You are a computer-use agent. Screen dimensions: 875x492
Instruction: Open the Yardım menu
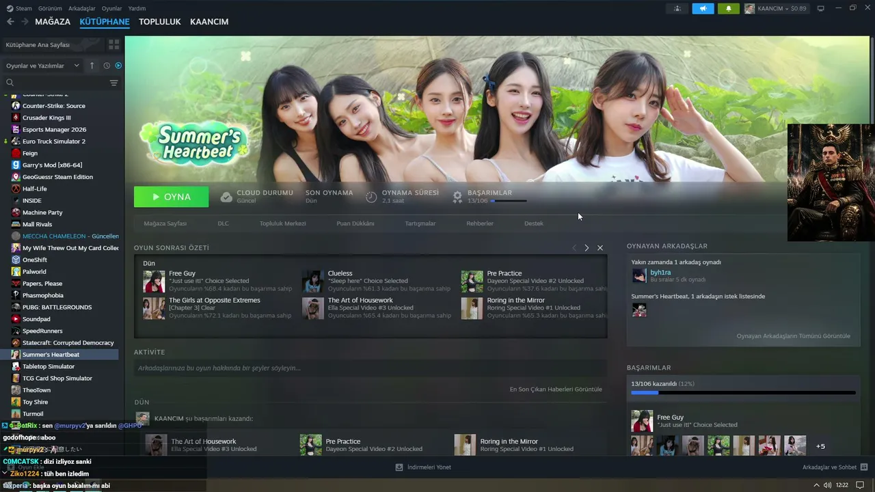click(x=137, y=9)
